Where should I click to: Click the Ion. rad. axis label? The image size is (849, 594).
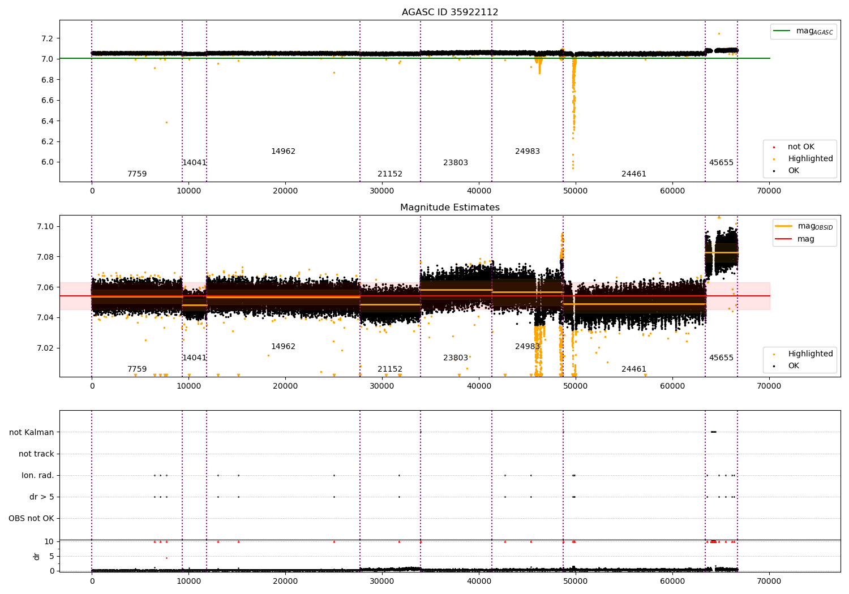[x=38, y=476]
